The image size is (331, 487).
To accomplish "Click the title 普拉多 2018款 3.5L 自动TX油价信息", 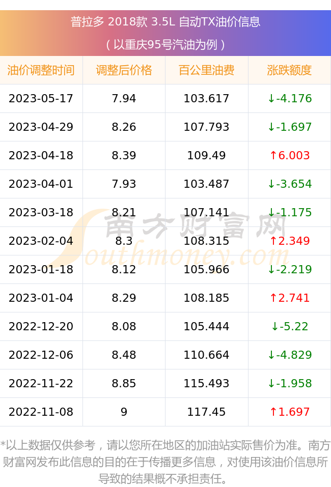I will pos(165,22).
